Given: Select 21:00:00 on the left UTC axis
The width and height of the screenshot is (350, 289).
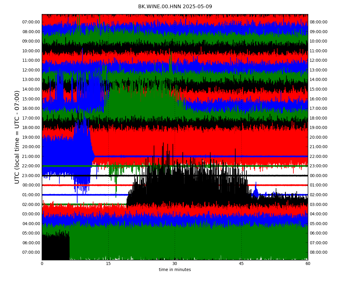Looking at the screenshot, I should [x=31, y=156].
